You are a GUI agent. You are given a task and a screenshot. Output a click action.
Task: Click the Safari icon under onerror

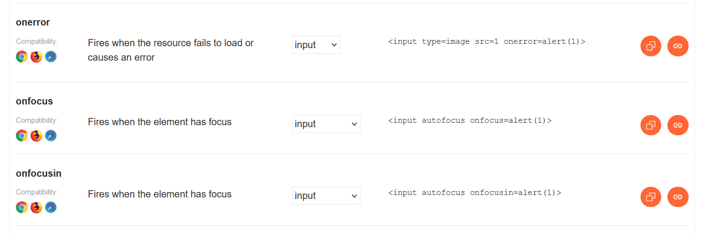[x=51, y=57]
